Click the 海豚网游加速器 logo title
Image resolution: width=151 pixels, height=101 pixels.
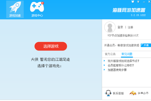[129, 10]
